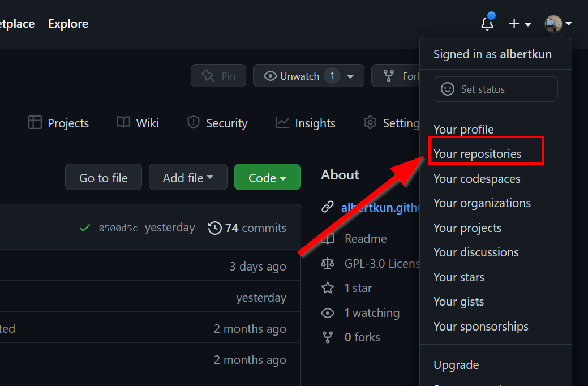
Task: Click the star icon in About
Action: [328, 288]
